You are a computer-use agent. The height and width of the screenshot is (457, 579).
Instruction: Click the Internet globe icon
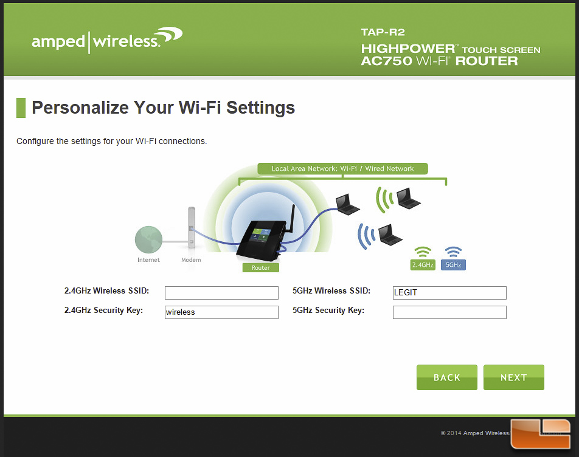pos(148,240)
